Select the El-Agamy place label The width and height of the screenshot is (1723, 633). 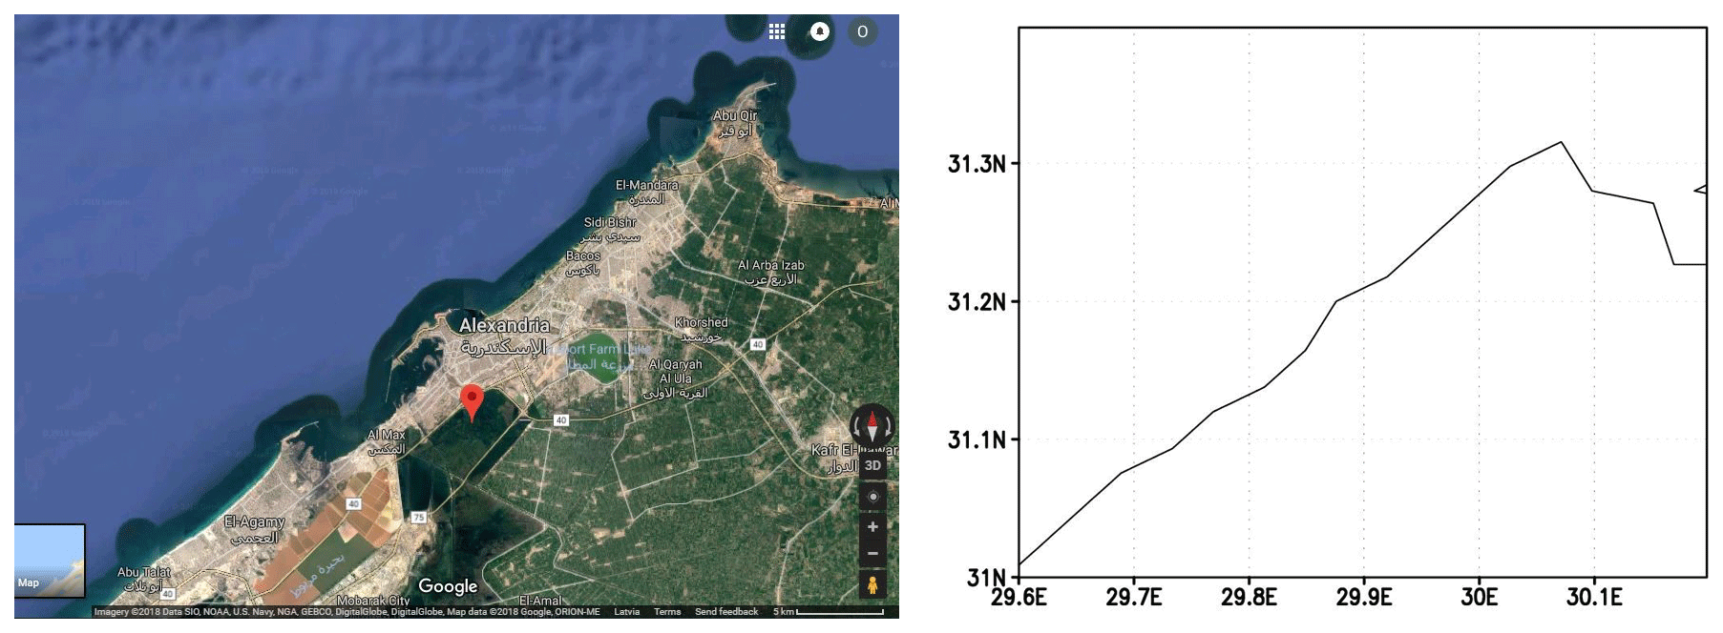tap(254, 522)
